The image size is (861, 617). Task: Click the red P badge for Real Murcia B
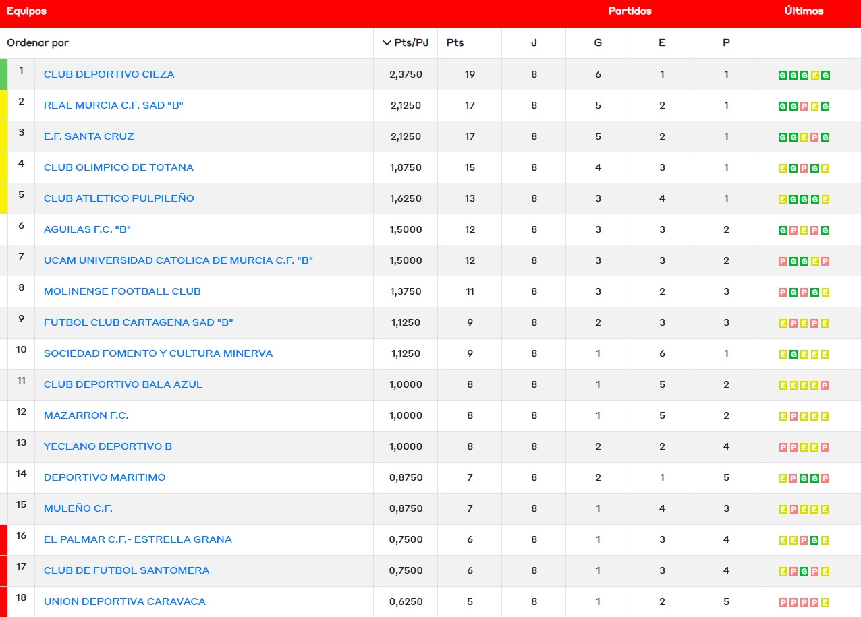804,106
